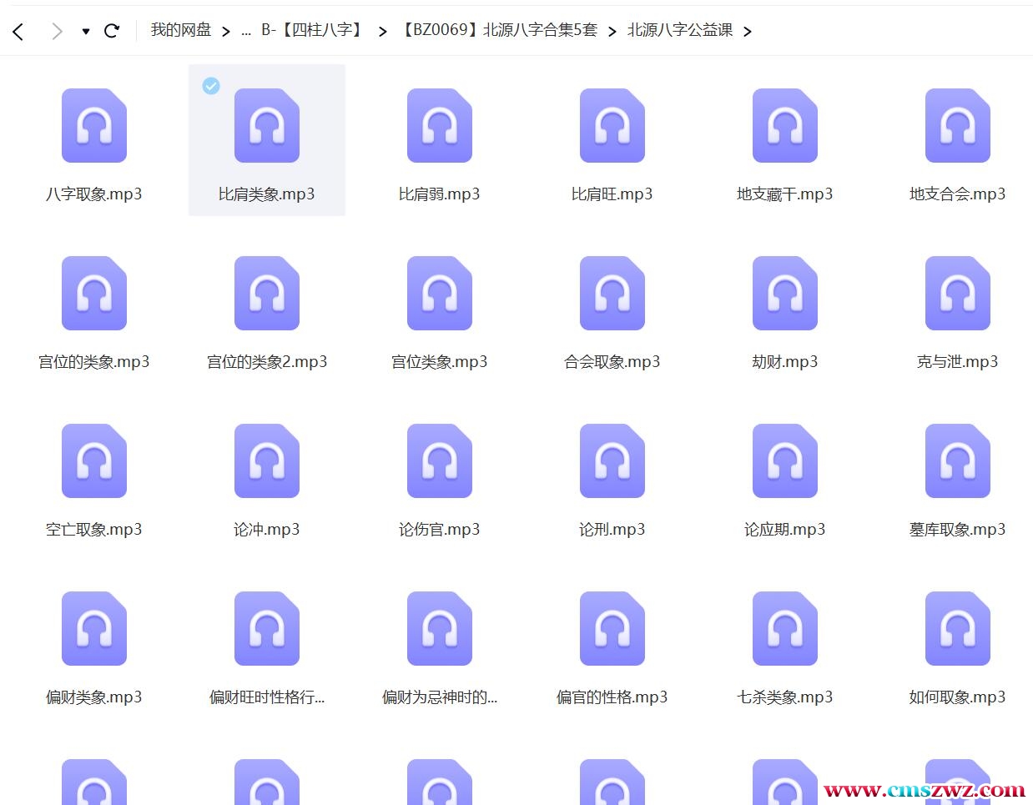Viewport: 1033px width, 805px height.
Task: Go to 我的网盘 in breadcrumb
Action: pos(180,30)
